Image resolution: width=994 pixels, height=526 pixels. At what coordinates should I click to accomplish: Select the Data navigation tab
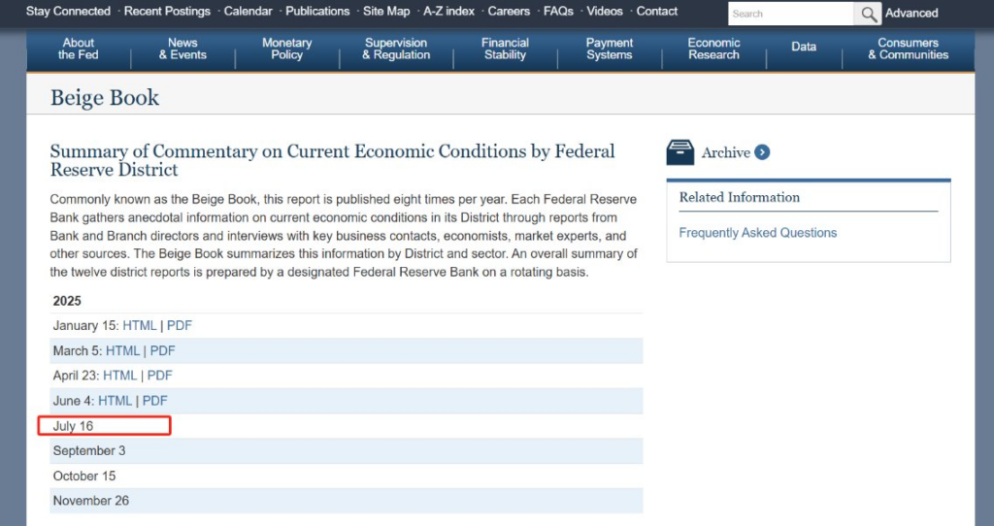pyautogui.click(x=804, y=47)
